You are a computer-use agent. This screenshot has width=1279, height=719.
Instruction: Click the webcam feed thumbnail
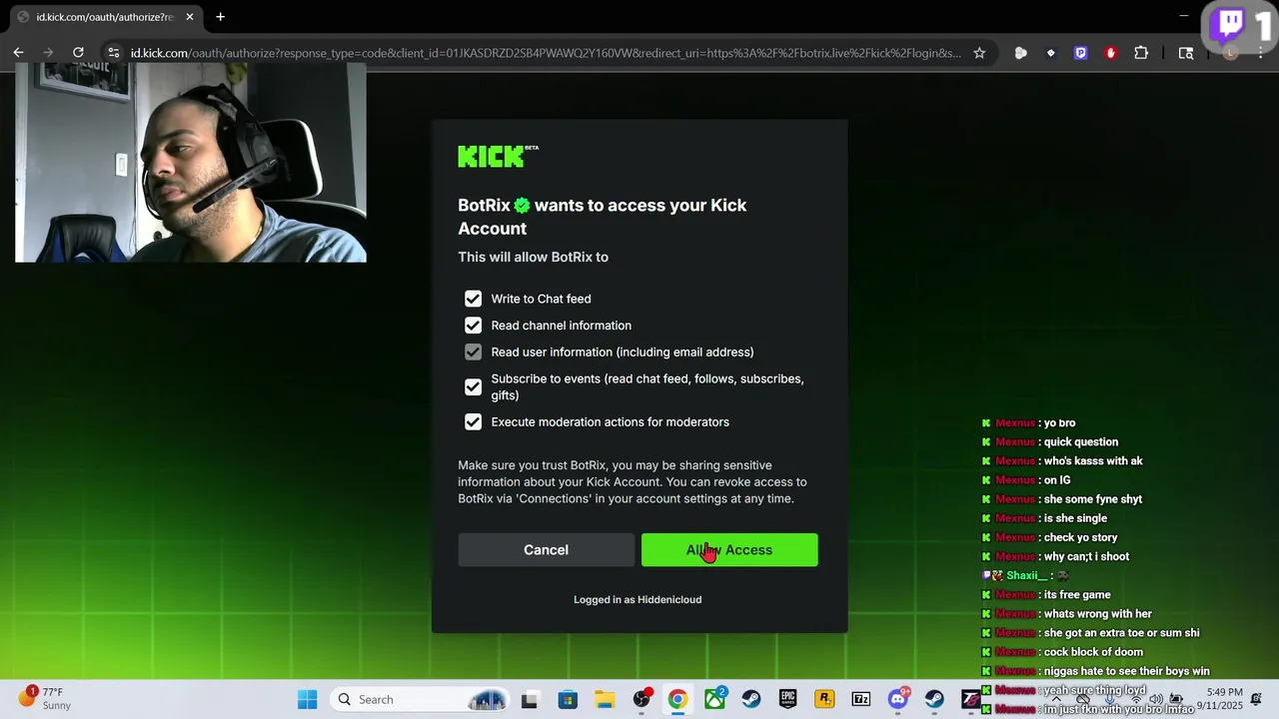click(x=191, y=162)
